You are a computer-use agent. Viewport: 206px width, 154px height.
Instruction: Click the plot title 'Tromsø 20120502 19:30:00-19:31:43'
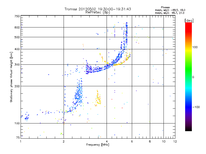click(x=98, y=9)
